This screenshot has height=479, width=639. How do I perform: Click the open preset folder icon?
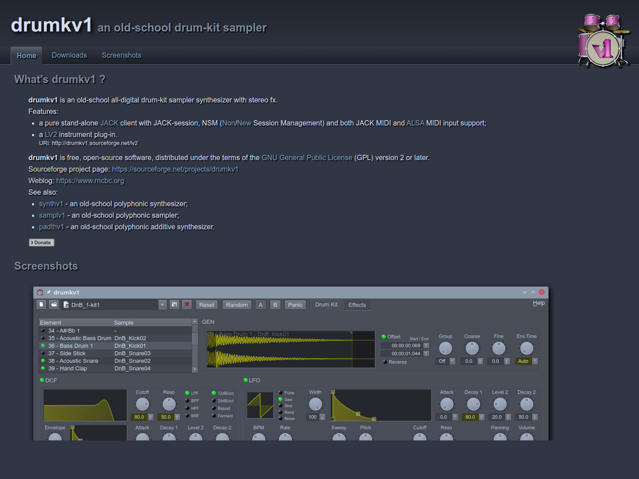tap(54, 305)
